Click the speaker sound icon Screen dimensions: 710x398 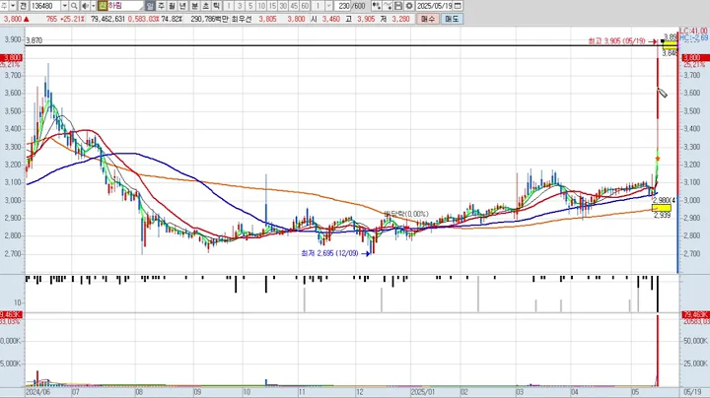(85, 6)
